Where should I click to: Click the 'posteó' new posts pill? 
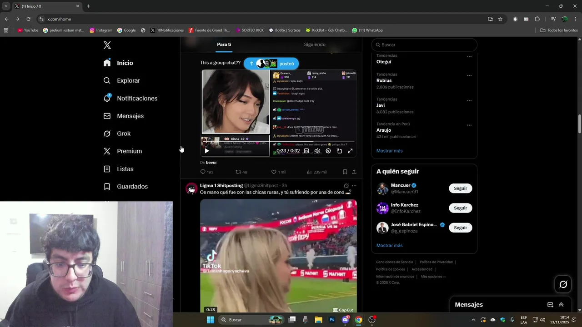pos(271,64)
